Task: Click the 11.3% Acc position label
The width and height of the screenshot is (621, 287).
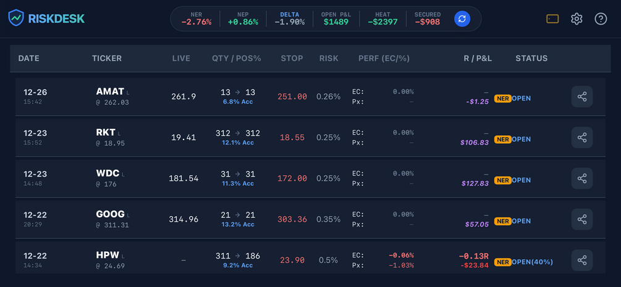Action: (238, 183)
